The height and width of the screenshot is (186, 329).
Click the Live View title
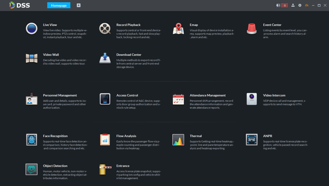click(x=50, y=25)
